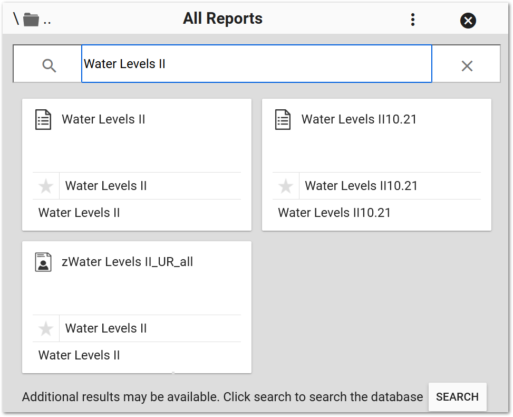This screenshot has width=513, height=417.
Task: Click the report icon on Water Levels II10.21 card
Action: (x=283, y=119)
